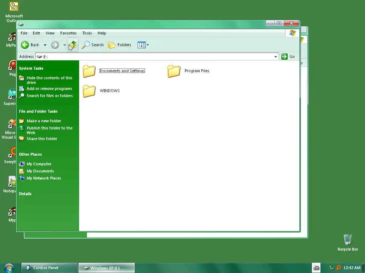Open the Favorites menu
365x273 pixels.
[68, 33]
